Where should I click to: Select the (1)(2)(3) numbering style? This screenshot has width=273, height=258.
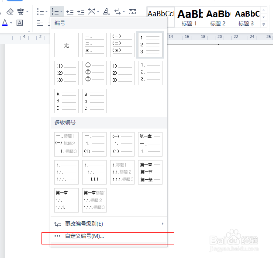coord(66,73)
